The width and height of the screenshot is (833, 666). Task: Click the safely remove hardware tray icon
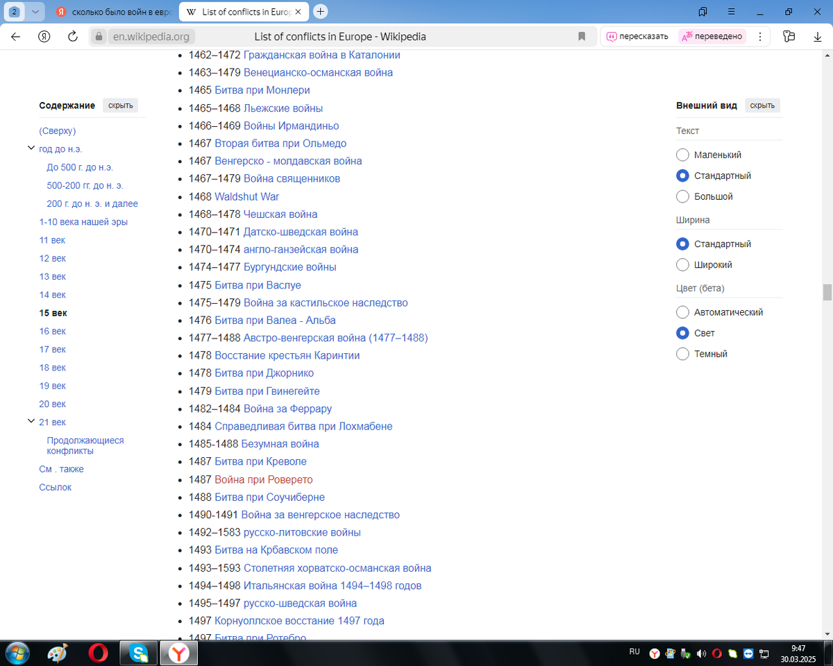(x=686, y=654)
